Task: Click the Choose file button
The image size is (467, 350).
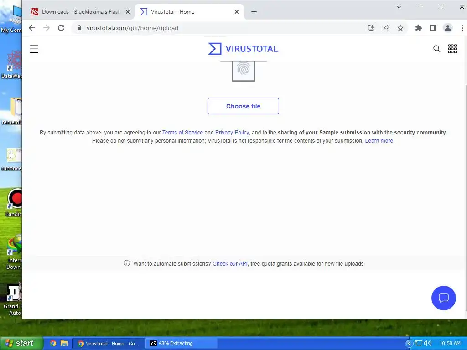Action: (x=243, y=106)
